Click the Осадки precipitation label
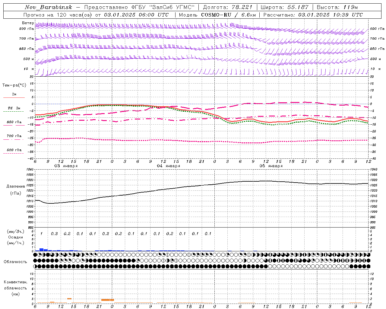Screen dimensions: 386x309 click(16, 237)
